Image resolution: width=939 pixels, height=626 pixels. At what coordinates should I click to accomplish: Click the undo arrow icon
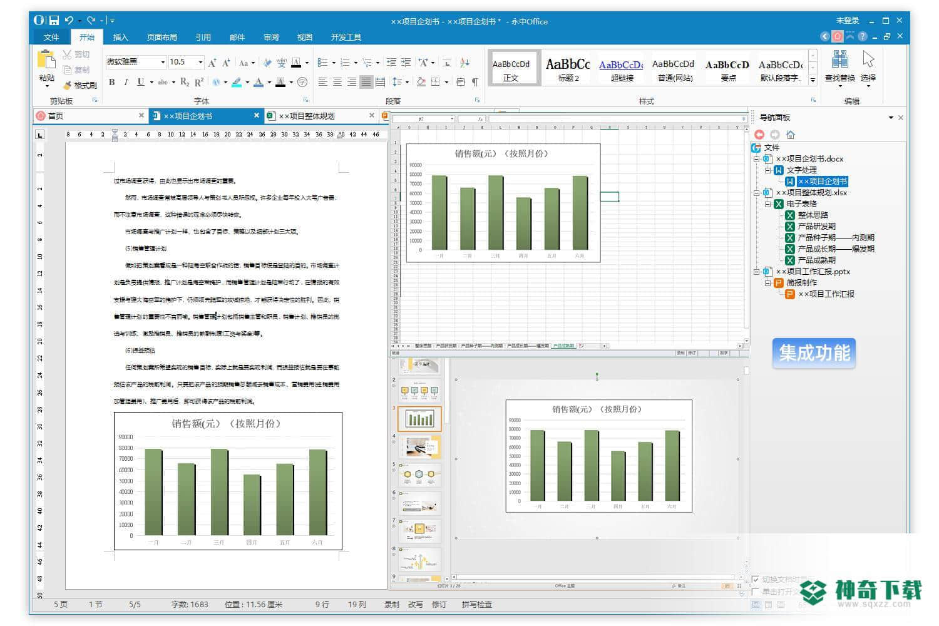pyautogui.click(x=69, y=21)
